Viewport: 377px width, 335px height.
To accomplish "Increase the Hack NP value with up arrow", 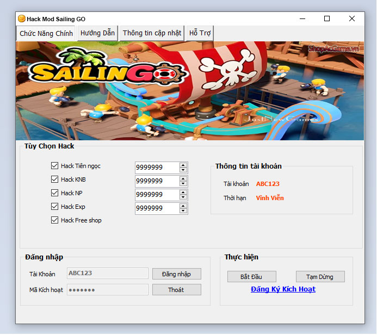I will coord(183,193).
